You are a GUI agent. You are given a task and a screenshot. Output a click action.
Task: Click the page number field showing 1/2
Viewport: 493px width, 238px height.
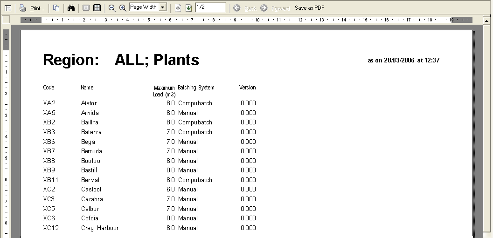point(210,7)
